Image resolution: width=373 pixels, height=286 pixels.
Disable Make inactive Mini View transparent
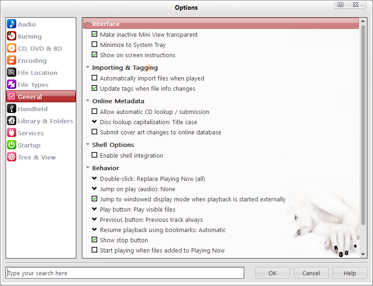(x=94, y=34)
